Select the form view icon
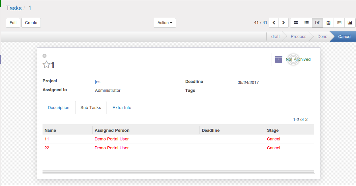The height and width of the screenshot is (186, 356). 317,23
